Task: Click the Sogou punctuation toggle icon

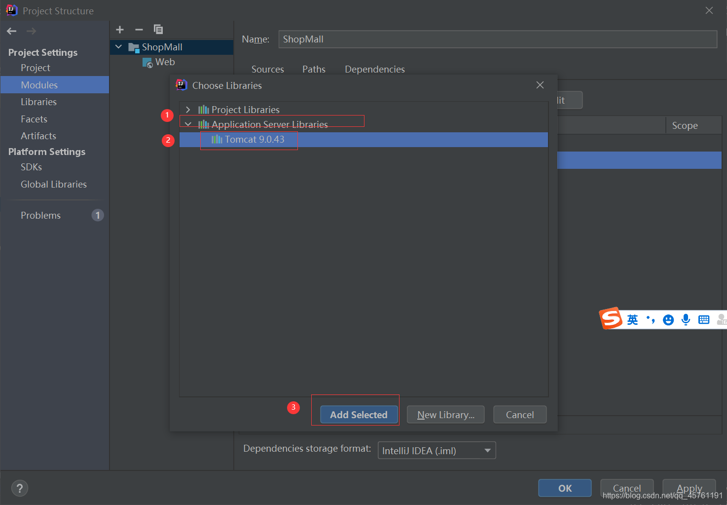Action: point(651,320)
